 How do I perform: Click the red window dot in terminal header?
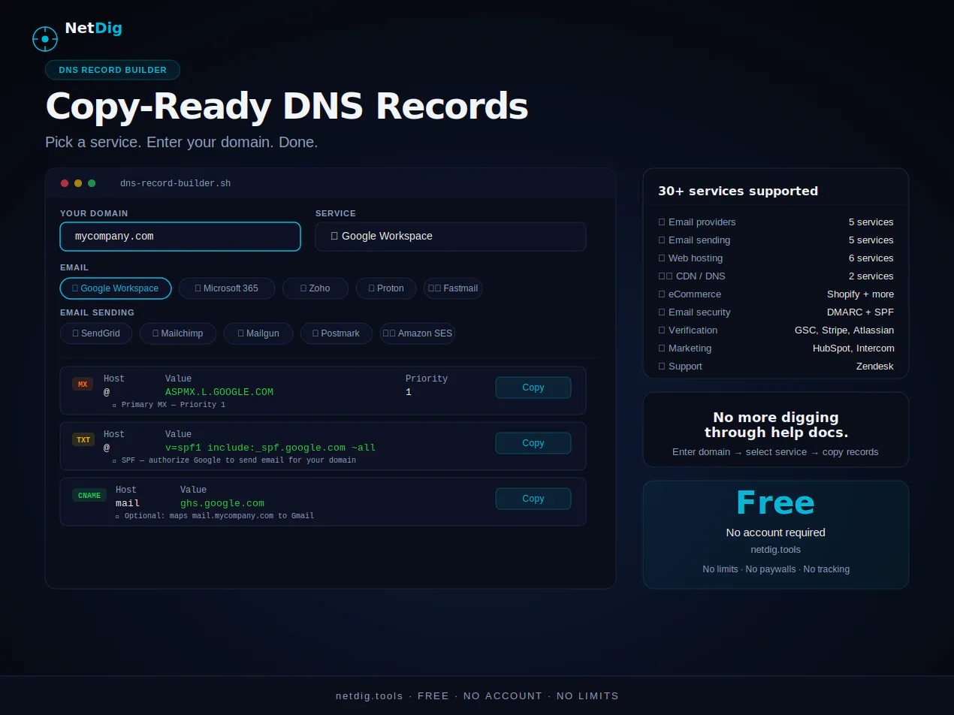pyautogui.click(x=65, y=183)
